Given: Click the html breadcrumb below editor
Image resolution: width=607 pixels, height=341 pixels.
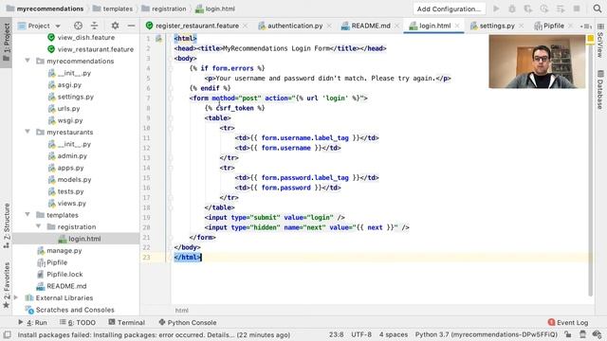Looking at the screenshot, I should point(181,310).
